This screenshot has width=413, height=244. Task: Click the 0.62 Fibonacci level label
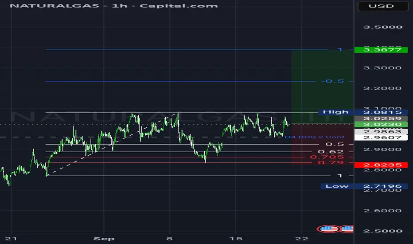(331, 152)
